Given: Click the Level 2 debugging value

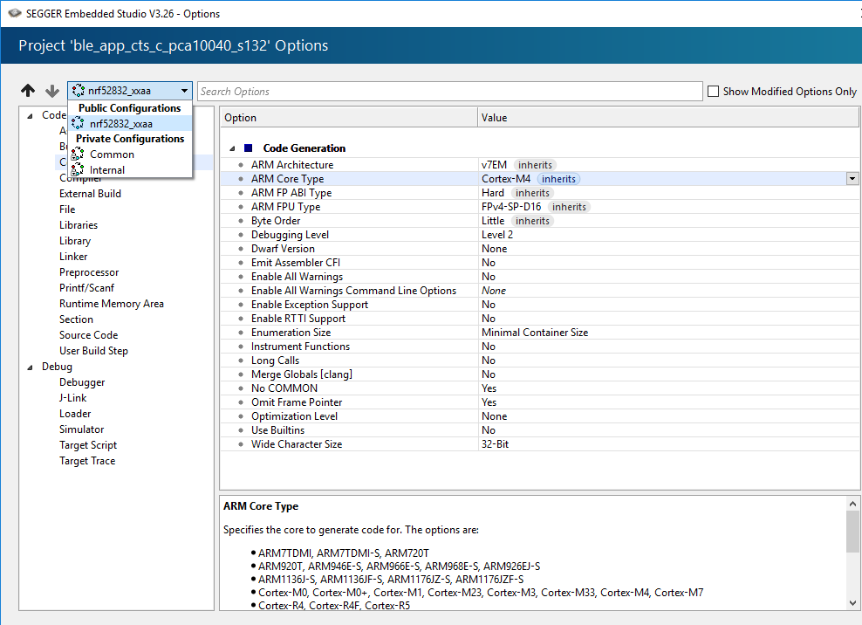Looking at the screenshot, I should click(497, 235).
